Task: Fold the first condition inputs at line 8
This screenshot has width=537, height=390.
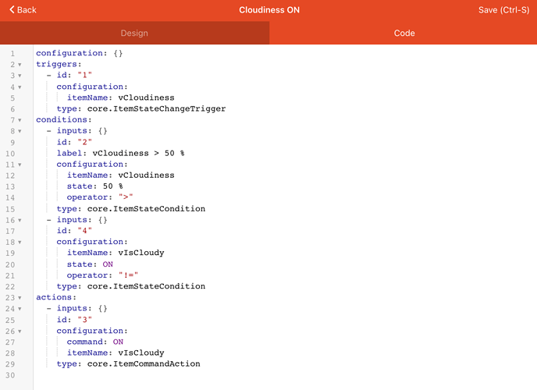Action: (x=20, y=131)
